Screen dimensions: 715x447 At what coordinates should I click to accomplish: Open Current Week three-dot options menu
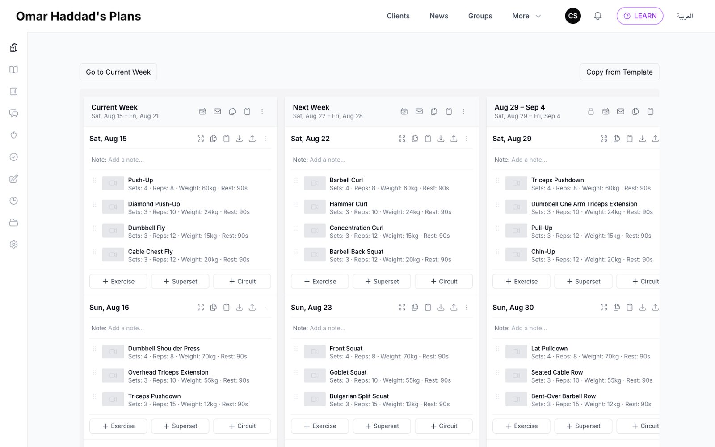coord(262,111)
